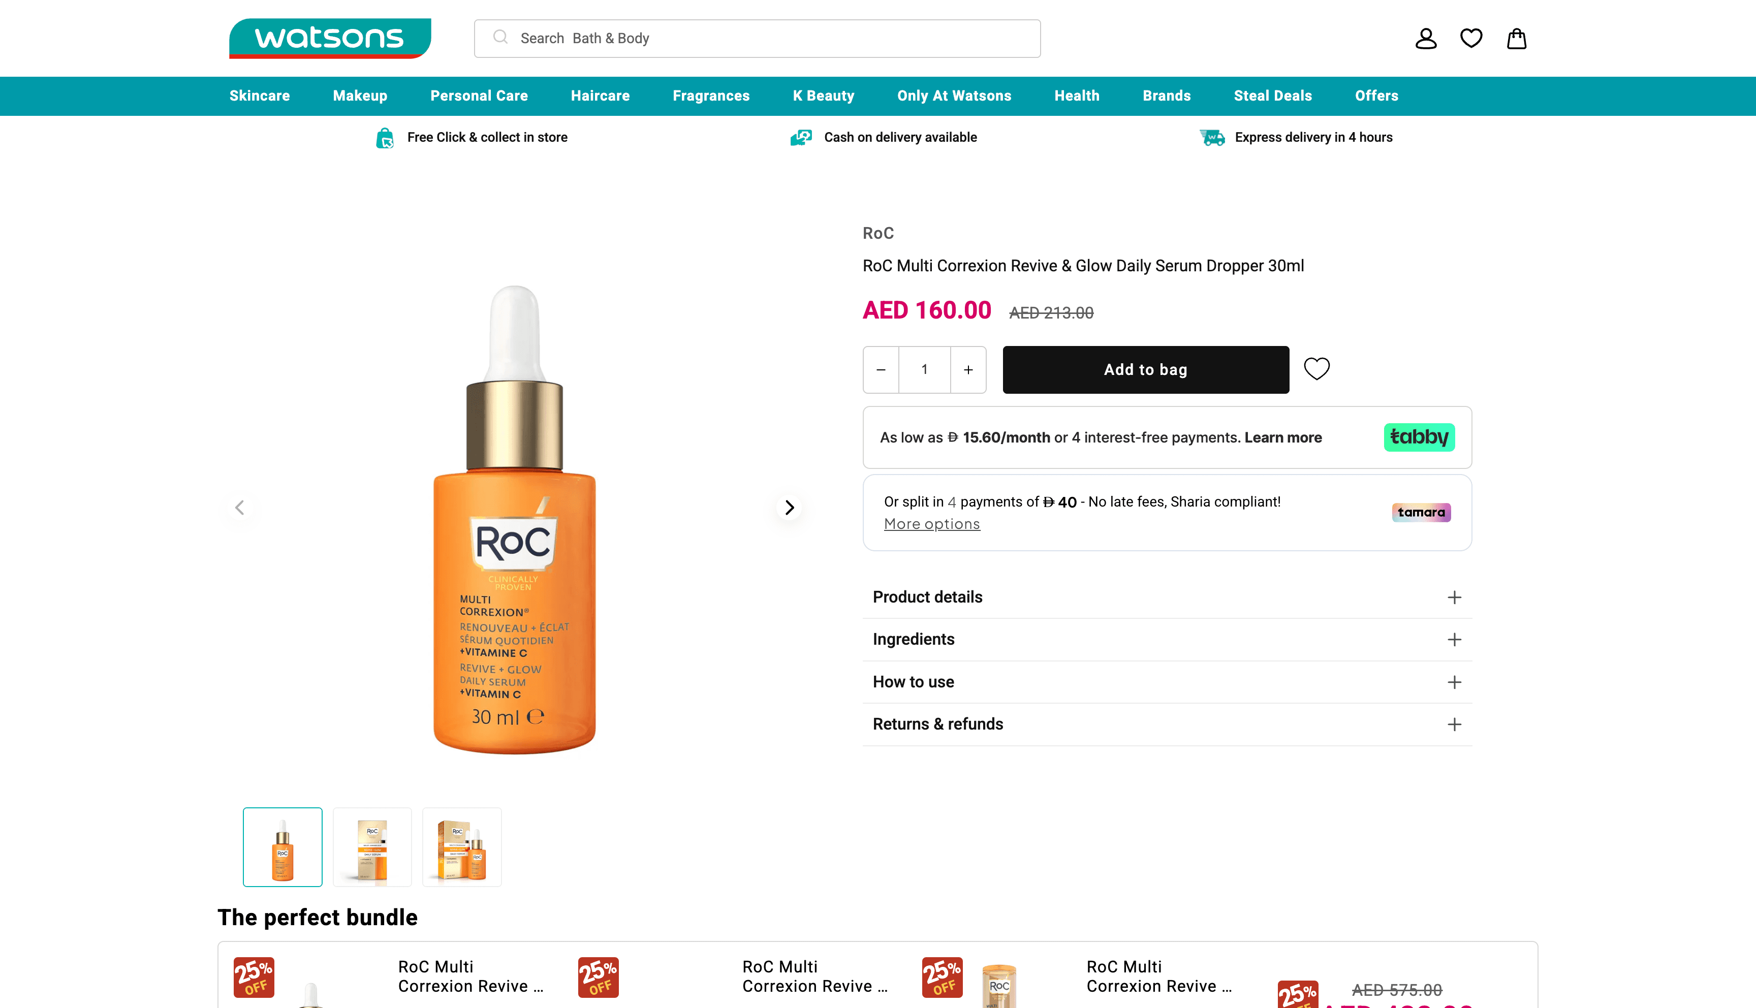Image resolution: width=1756 pixels, height=1008 pixels.
Task: Open the shopping bag icon
Action: [1516, 39]
